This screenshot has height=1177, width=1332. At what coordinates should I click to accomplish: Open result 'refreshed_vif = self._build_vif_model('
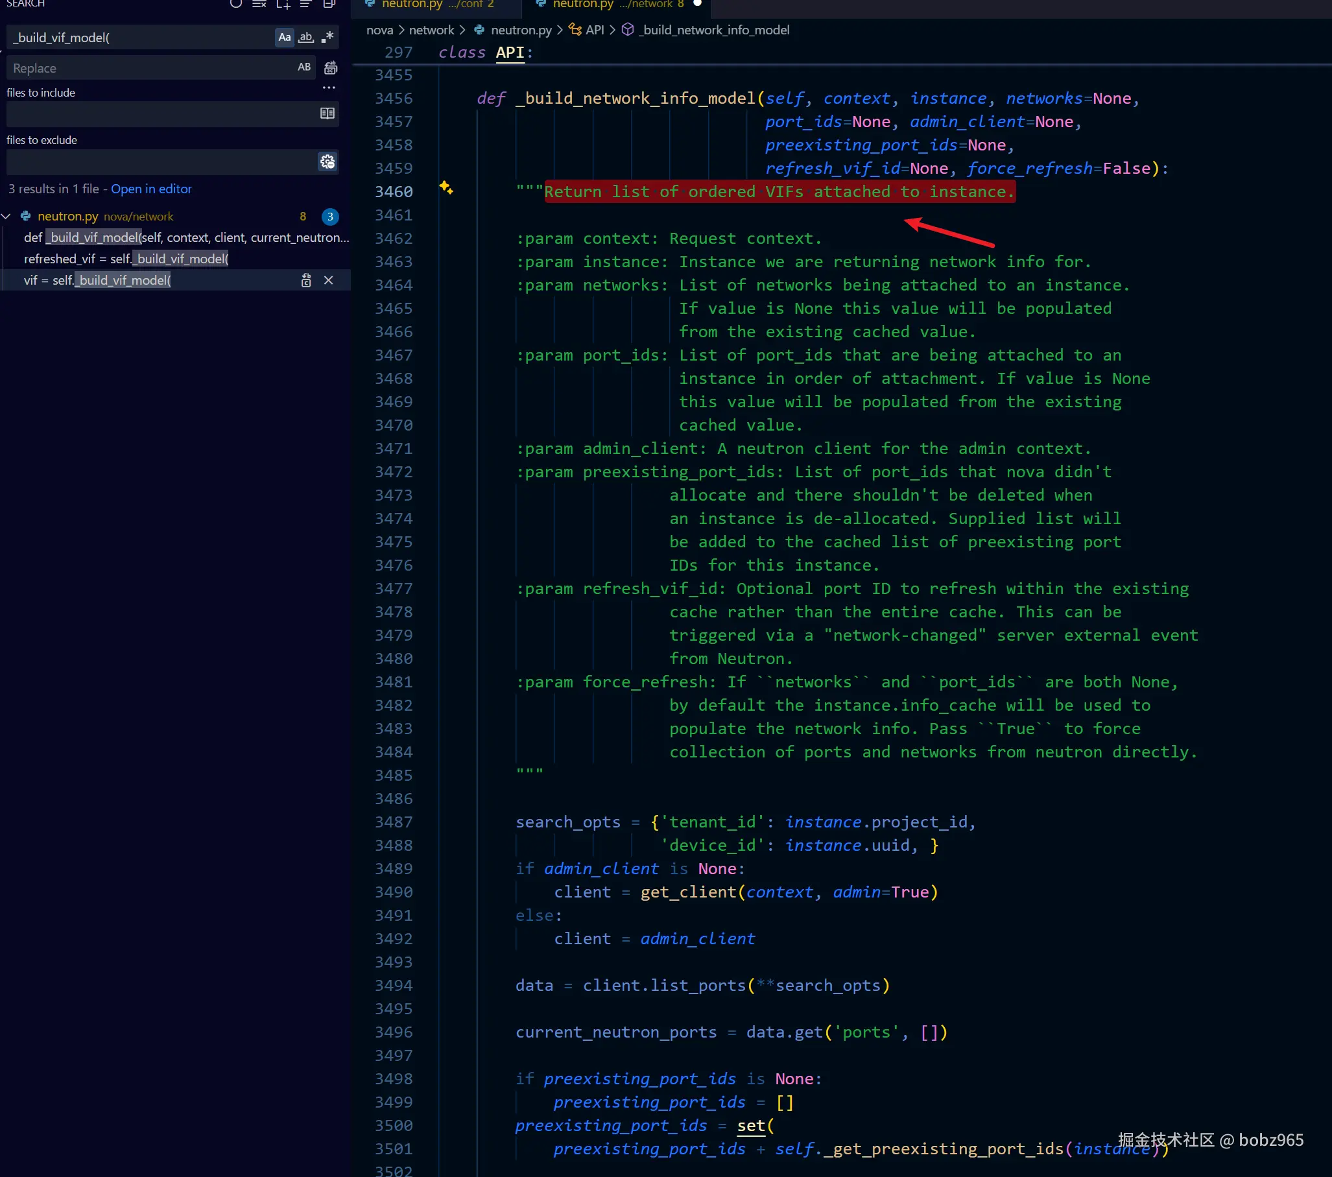pos(126,259)
